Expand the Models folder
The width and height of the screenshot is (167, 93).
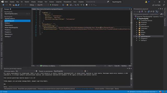[x=137, y=33]
